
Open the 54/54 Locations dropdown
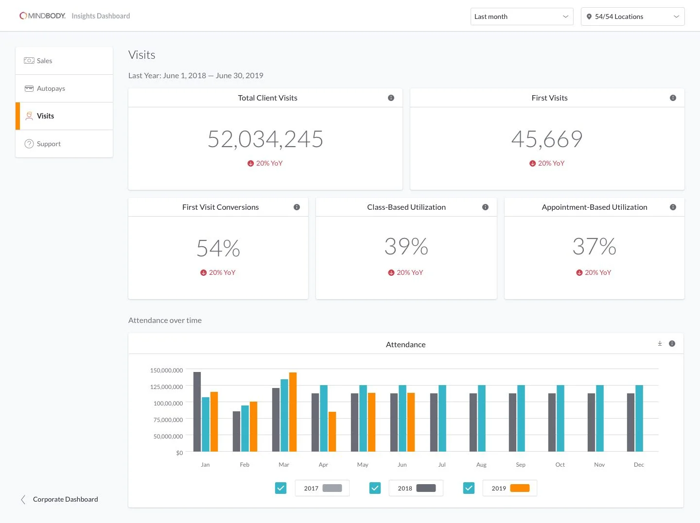click(x=632, y=17)
